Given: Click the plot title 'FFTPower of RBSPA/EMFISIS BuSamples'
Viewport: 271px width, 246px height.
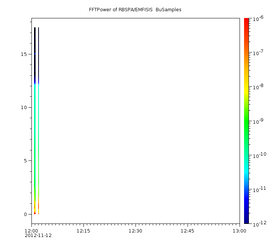Looking at the screenshot, I should (135, 10).
